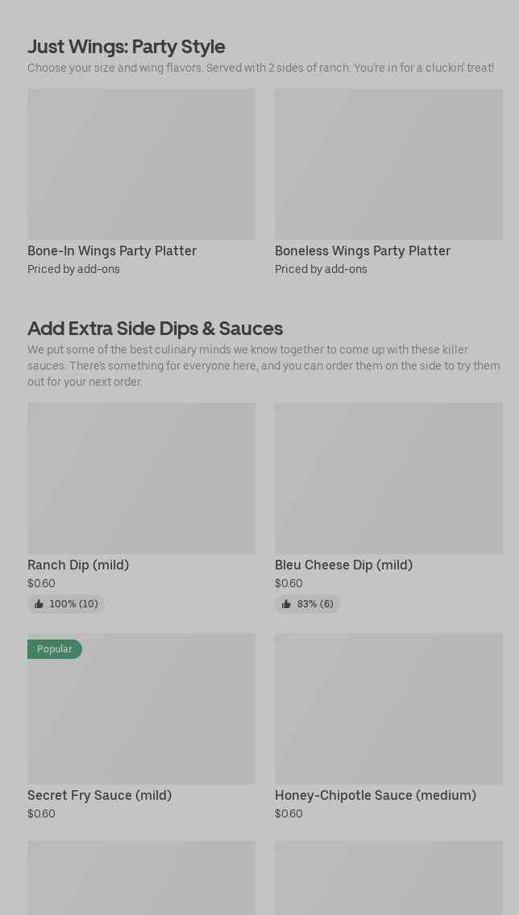
Task: Select the Secret Fry Sauce (mild) title
Action: tap(99, 795)
